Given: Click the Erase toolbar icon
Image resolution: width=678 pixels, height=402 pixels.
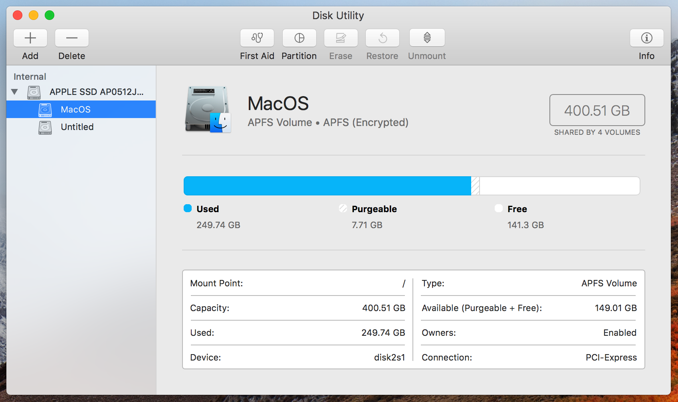Looking at the screenshot, I should (341, 38).
